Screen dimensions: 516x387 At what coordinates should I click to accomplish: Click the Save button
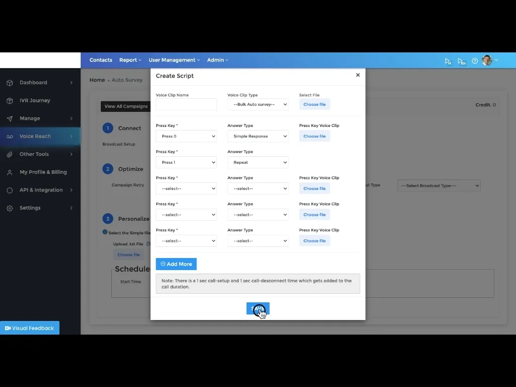click(x=258, y=308)
